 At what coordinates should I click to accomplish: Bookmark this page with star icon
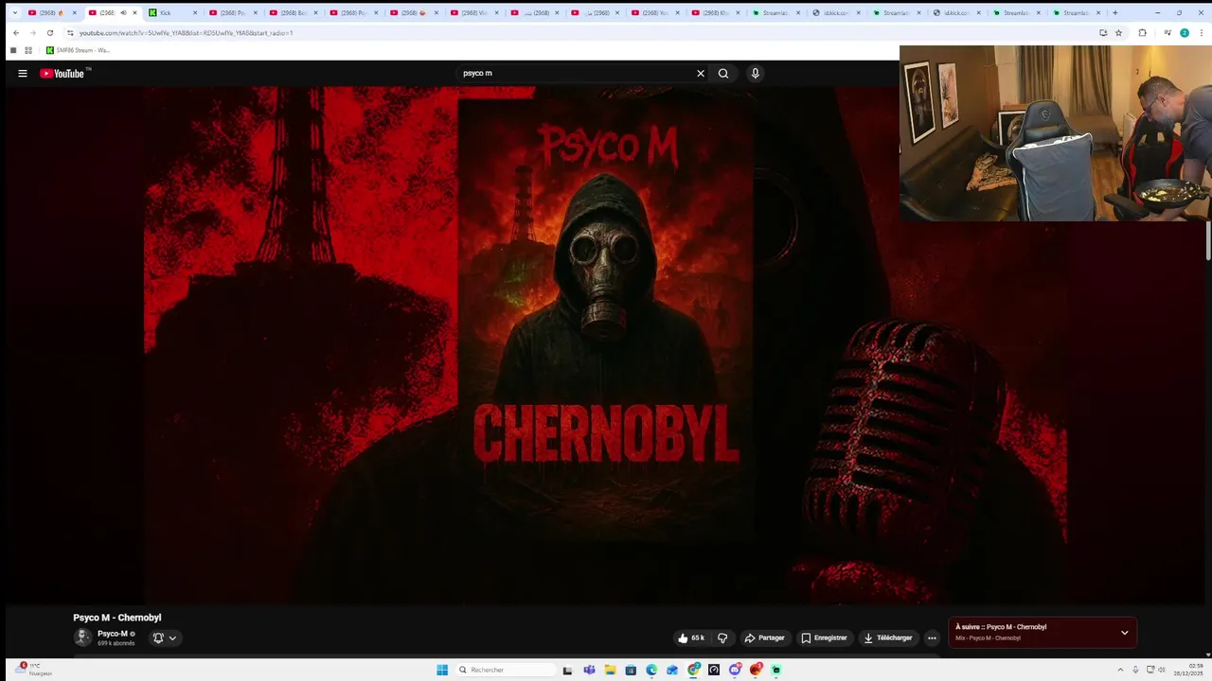click(x=1118, y=32)
